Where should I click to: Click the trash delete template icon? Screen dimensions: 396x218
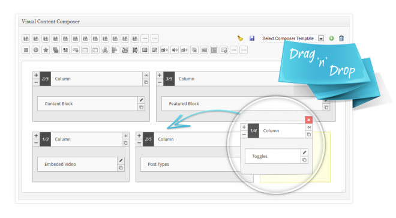point(341,38)
